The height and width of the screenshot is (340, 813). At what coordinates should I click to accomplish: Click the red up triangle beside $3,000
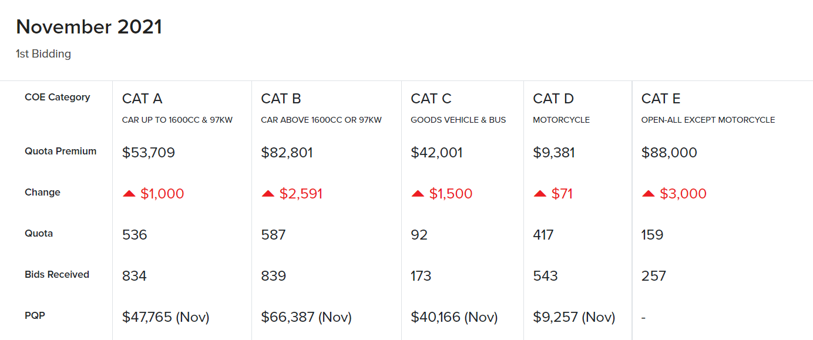648,194
